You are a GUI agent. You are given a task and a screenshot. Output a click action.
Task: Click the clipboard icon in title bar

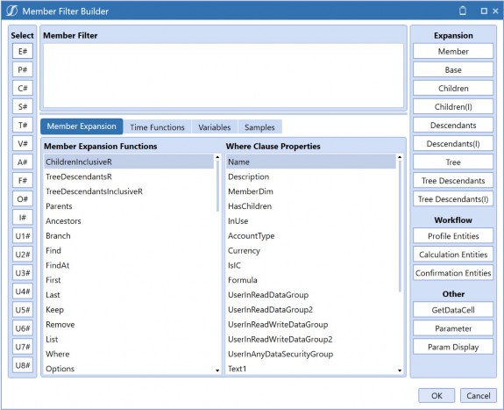[463, 11]
